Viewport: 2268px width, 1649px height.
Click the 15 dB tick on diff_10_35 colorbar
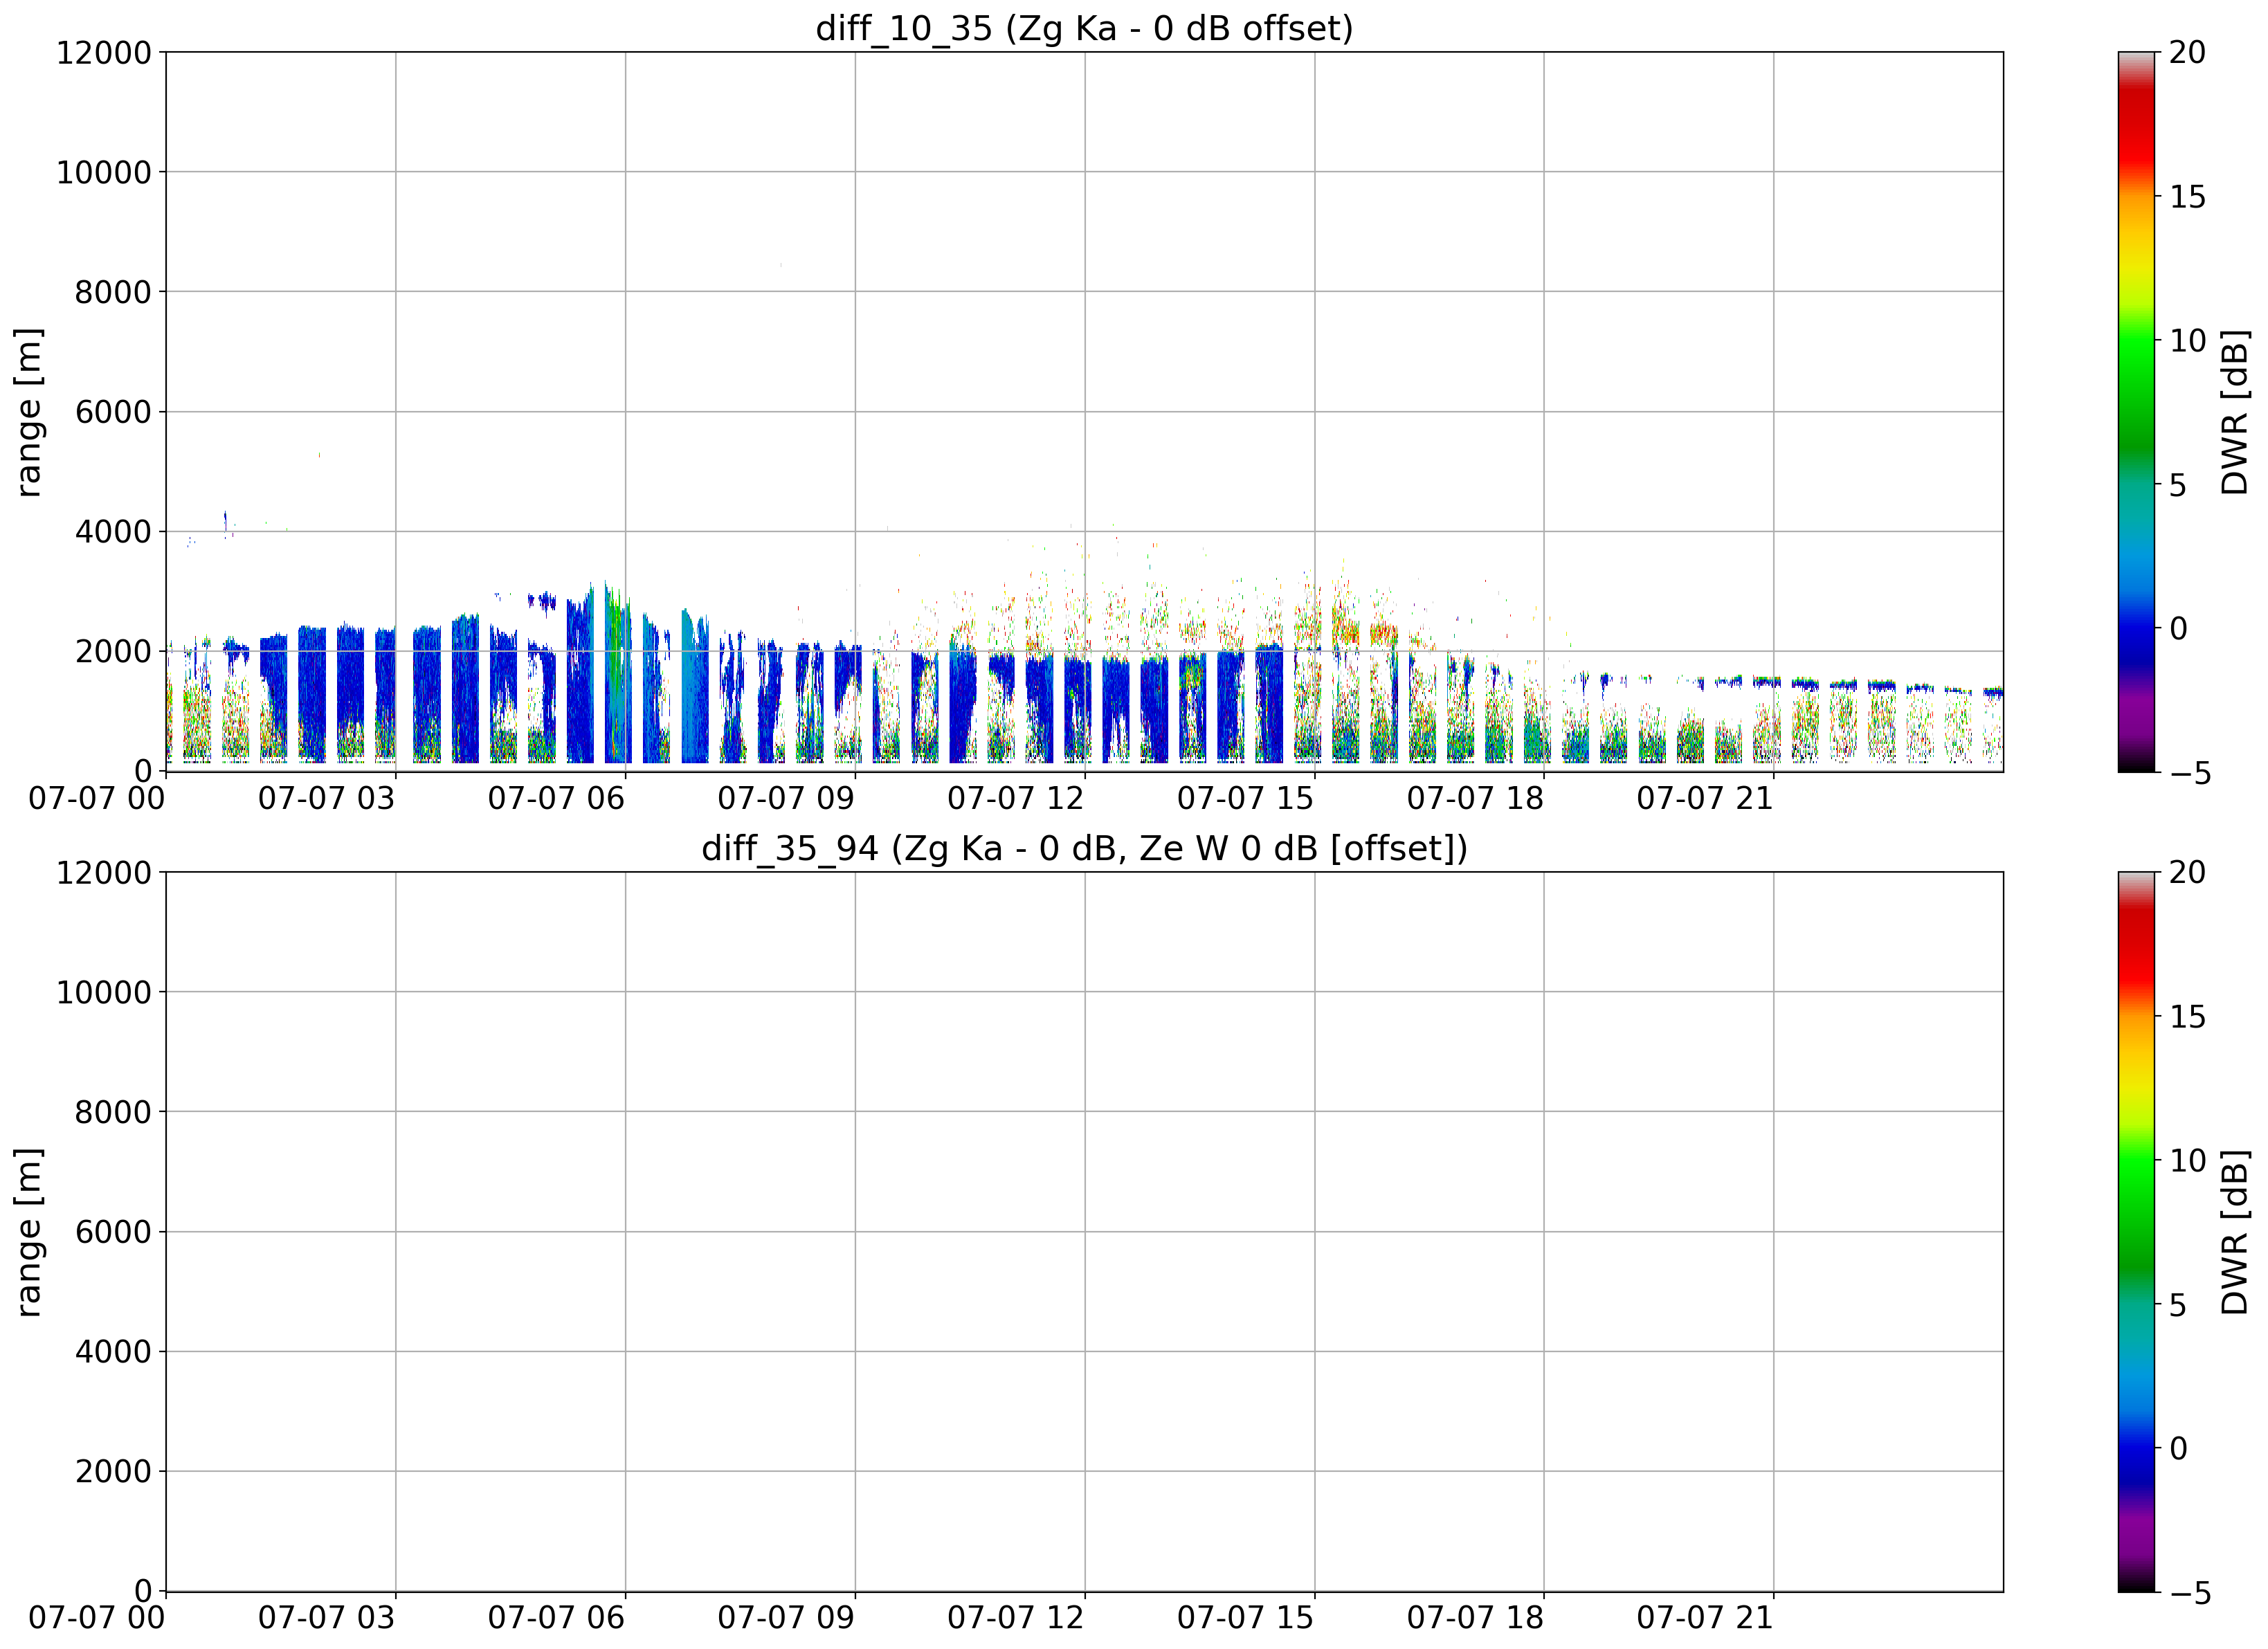point(2188,197)
